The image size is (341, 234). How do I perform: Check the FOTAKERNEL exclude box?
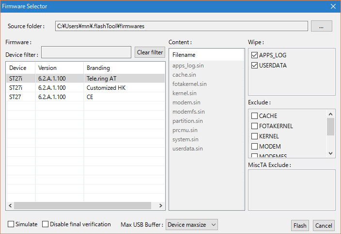pos(255,126)
